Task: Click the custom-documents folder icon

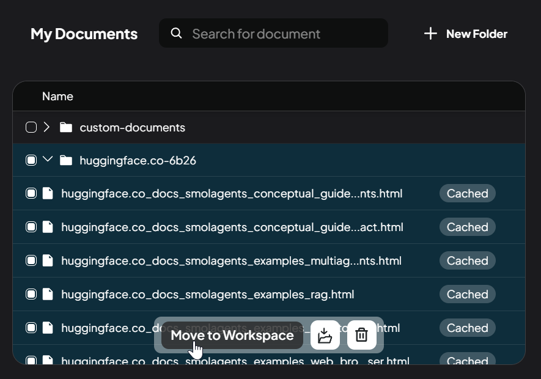Action: (66, 127)
